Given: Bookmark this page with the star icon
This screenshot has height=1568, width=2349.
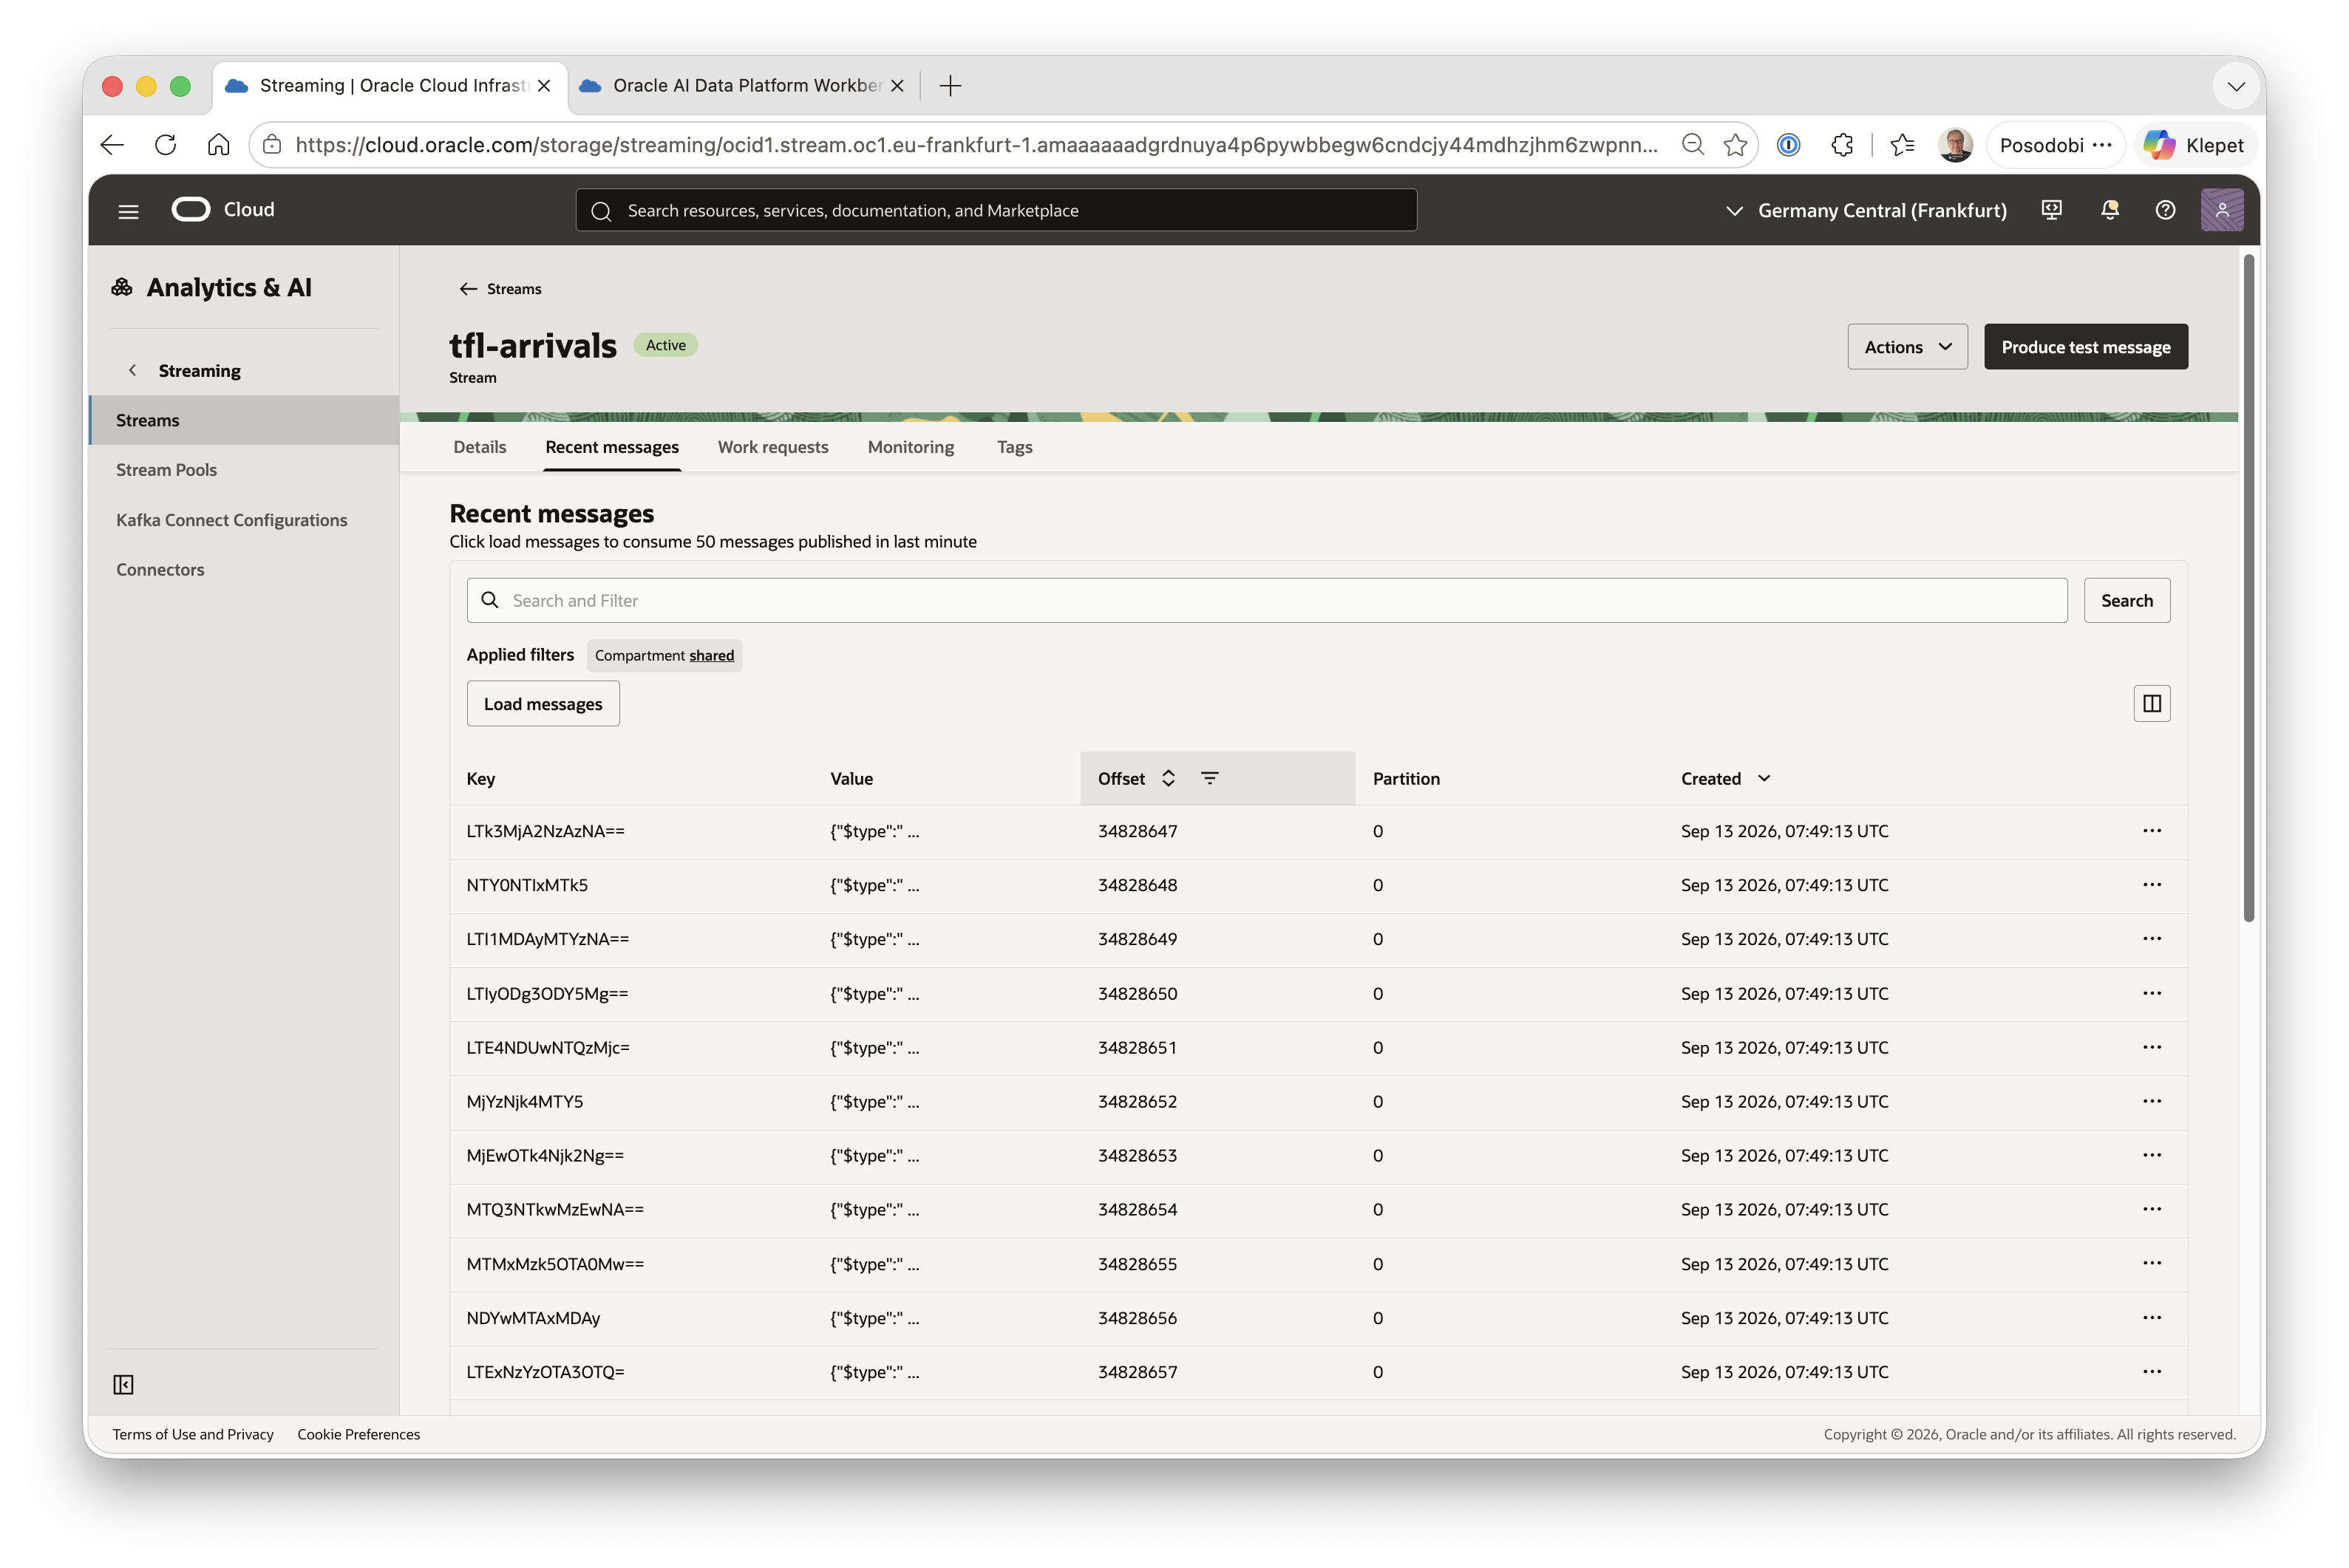Looking at the screenshot, I should tap(1735, 145).
